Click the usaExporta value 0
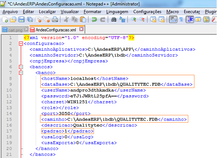This screenshot has height=158, width=217. 78,143
